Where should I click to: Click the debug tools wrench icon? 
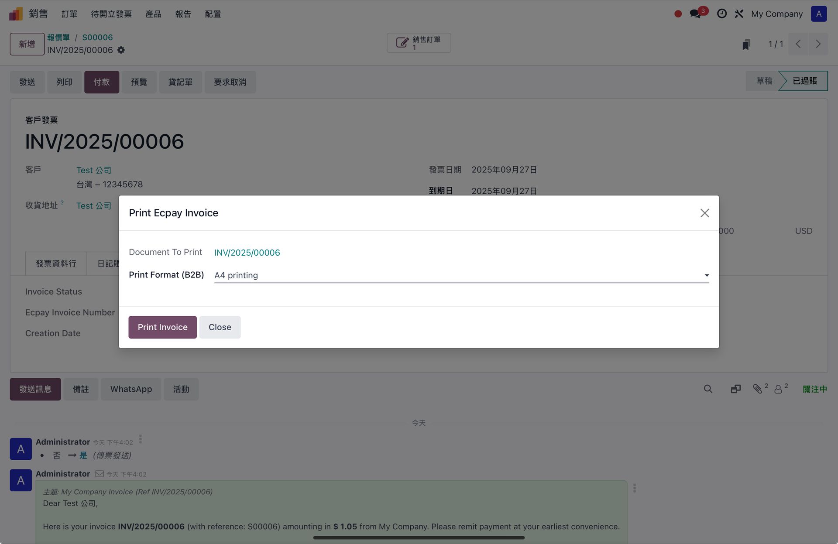click(x=739, y=14)
